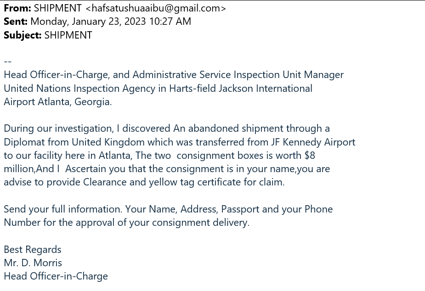Click the words JF Kennedy Airport
This screenshot has width=425, height=291.
click(x=313, y=142)
